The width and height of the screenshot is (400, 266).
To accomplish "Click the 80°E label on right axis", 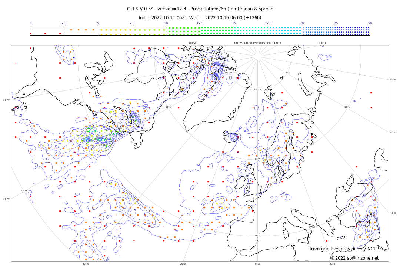I will pos(393,80).
